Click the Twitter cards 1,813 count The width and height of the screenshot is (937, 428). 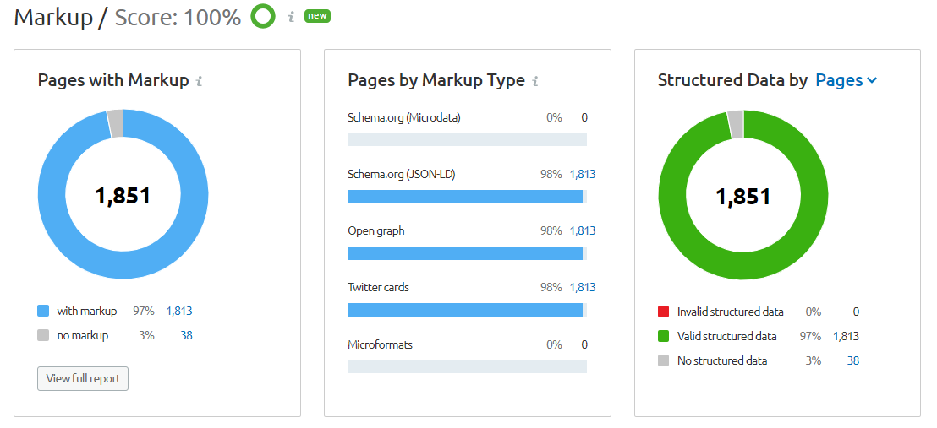pyautogui.click(x=582, y=287)
